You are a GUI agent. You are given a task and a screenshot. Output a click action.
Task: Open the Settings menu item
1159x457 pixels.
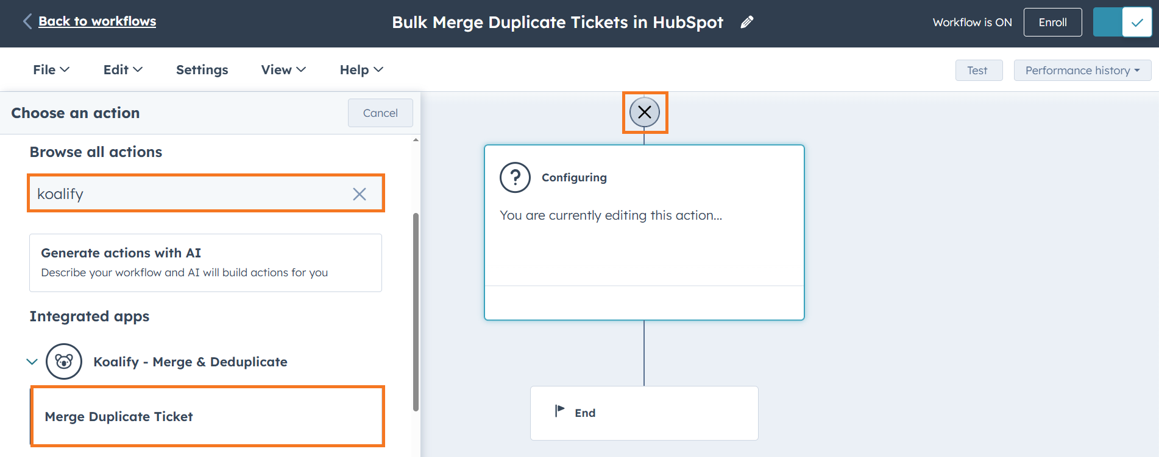202,70
